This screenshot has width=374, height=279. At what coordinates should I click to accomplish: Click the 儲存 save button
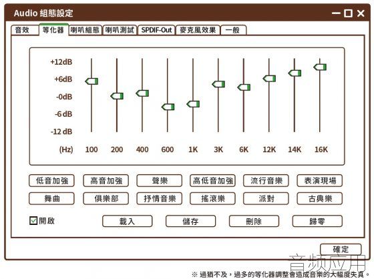pyautogui.click(x=190, y=222)
